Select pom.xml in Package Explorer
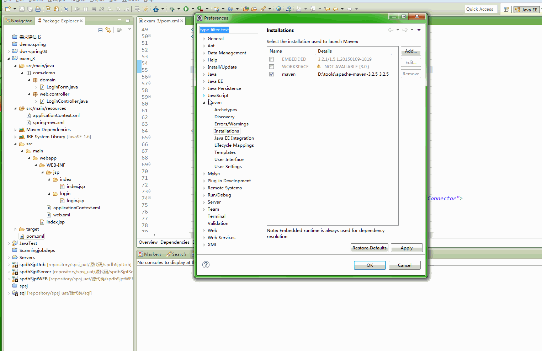542x351 pixels. click(35, 236)
